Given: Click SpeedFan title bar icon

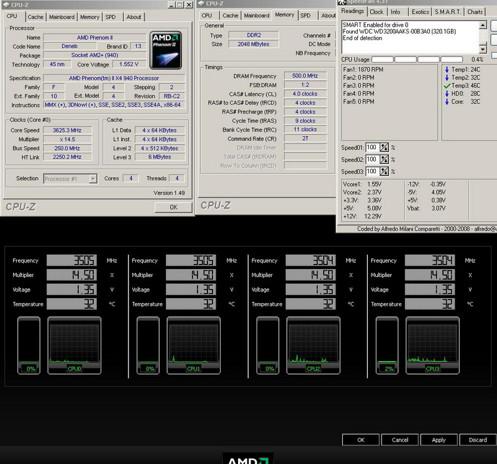Looking at the screenshot, I should 342,2.
